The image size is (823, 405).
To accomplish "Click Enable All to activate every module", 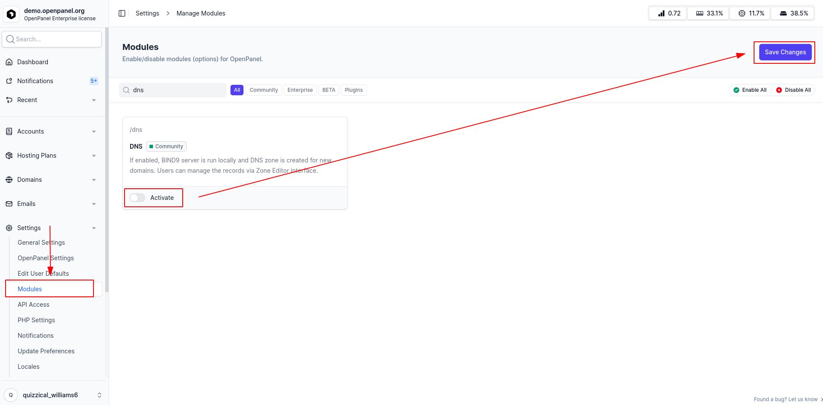I will pyautogui.click(x=750, y=90).
